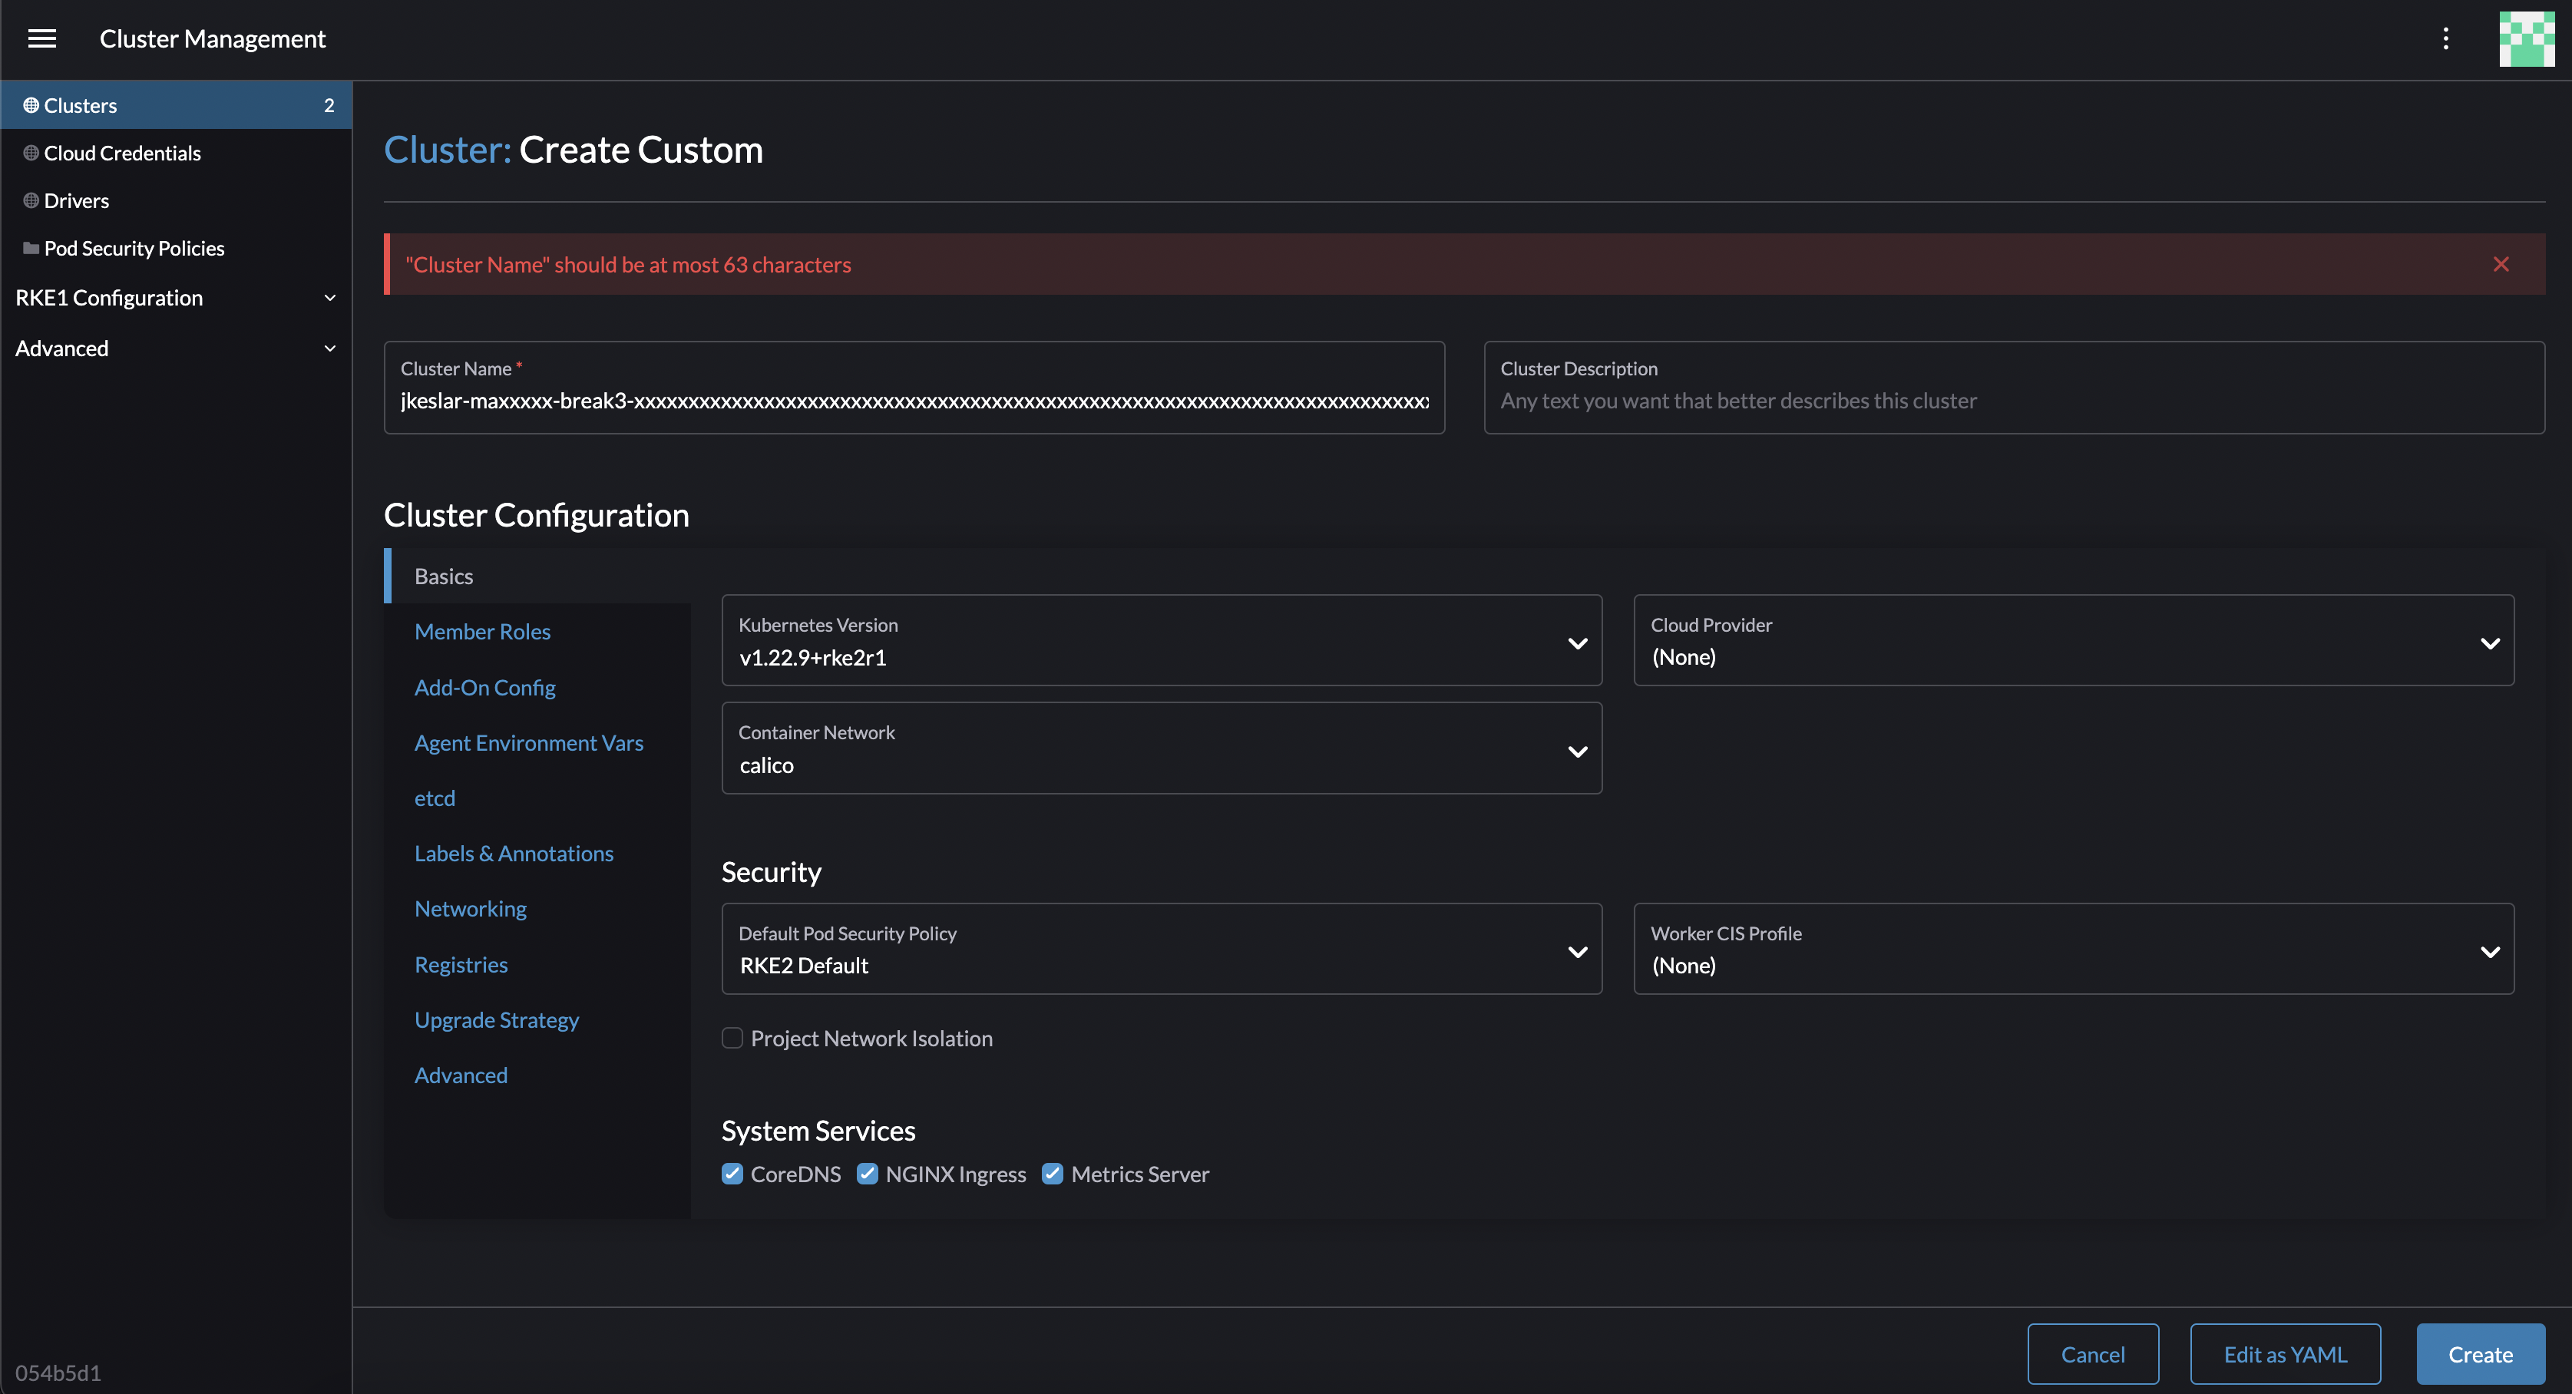Open the Member Roles section
Viewport: 2572px width, 1394px height.
(x=482, y=631)
